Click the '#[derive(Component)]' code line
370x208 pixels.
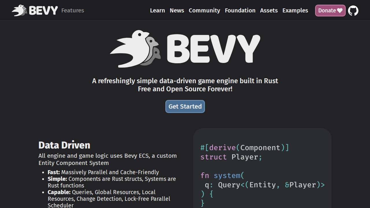click(245, 148)
